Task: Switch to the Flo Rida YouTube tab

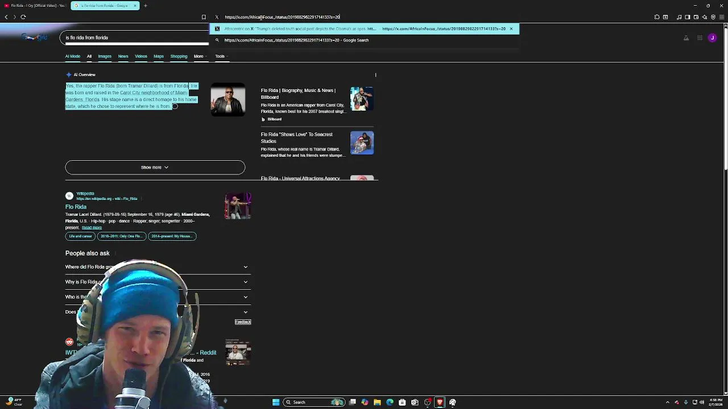Action: [x=34, y=6]
